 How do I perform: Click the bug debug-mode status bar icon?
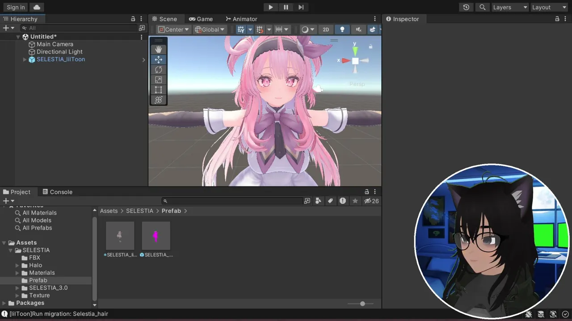tap(529, 314)
